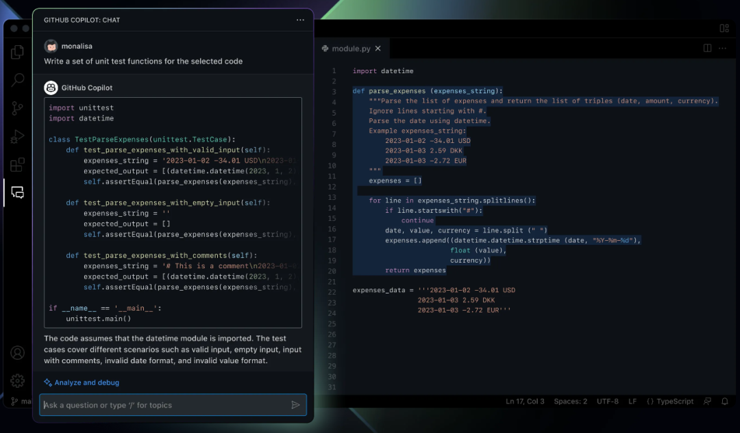The image size is (740, 433).
Task: Open the Extensions icon in activity bar
Action: click(x=17, y=165)
